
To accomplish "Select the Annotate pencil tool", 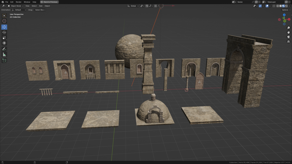I will [x=4, y=49].
